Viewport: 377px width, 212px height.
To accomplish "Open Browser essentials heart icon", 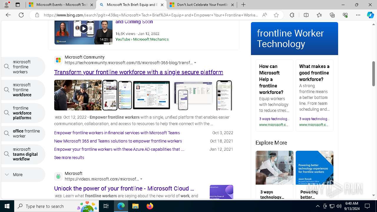I will (345, 15).
